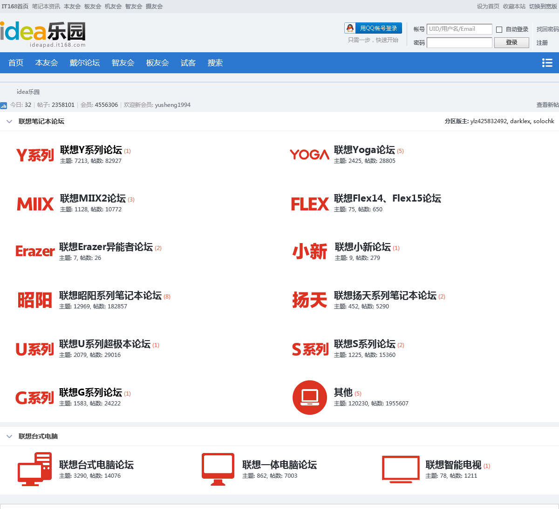
Task: Open the 昭阳 forum red logo
Action: coord(35,300)
